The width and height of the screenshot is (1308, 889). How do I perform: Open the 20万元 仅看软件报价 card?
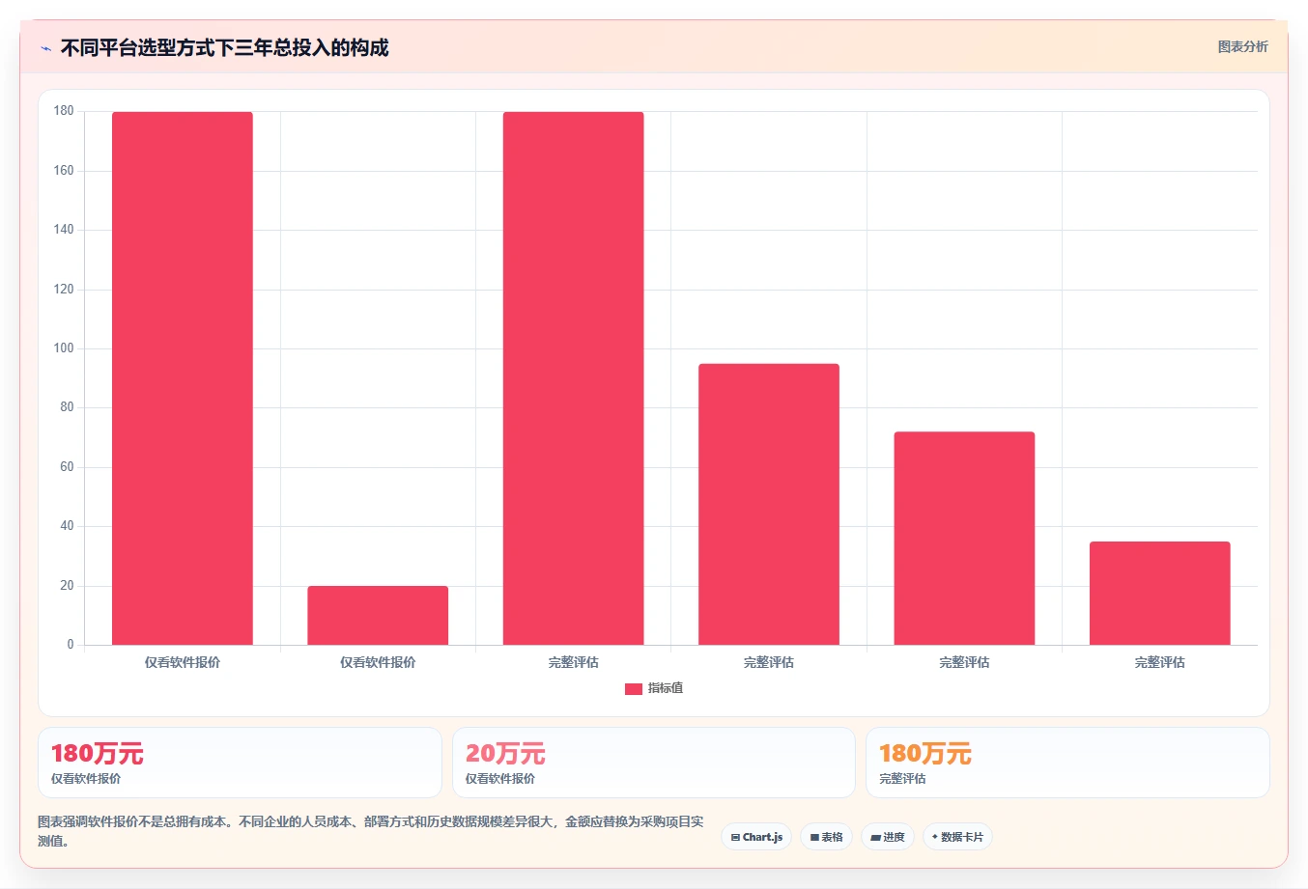(x=654, y=763)
